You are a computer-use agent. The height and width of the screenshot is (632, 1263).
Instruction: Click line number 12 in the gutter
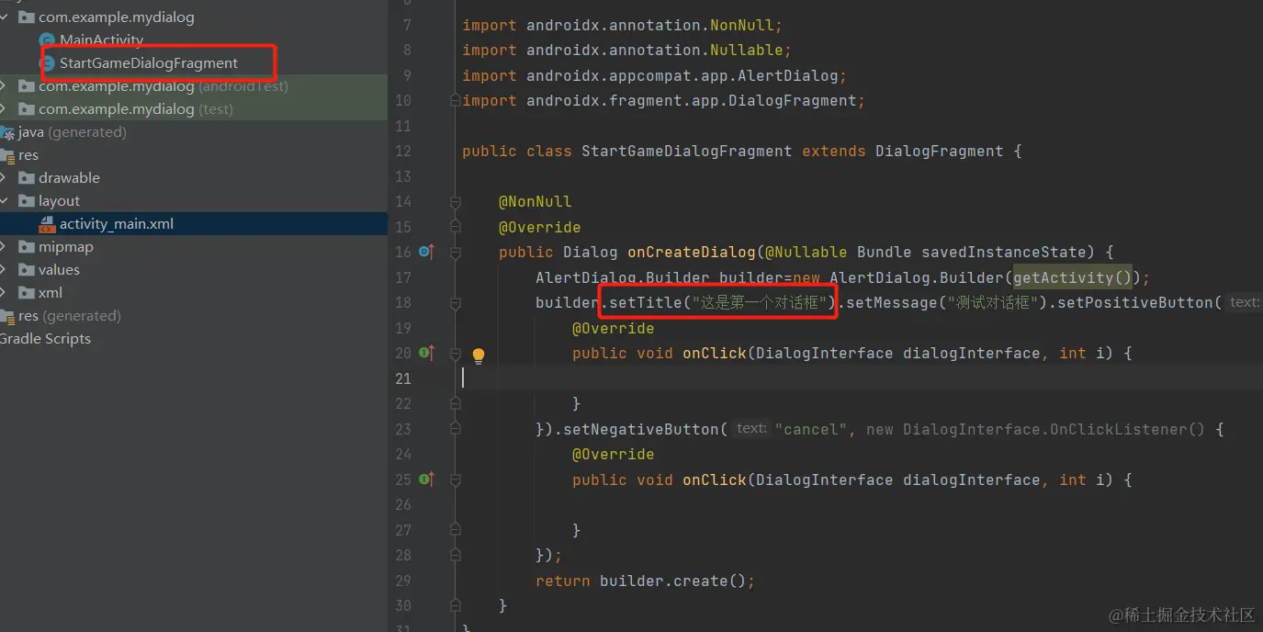(402, 151)
